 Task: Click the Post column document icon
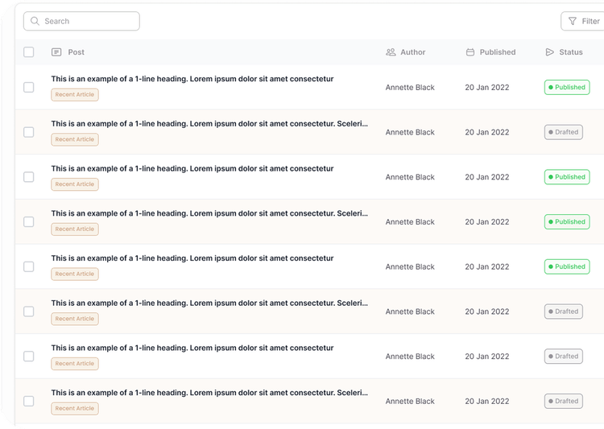(56, 52)
